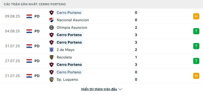The width and height of the screenshot is (203, 95).
Task: Select the Sp. Luqueno team name
Action: pos(67,80)
